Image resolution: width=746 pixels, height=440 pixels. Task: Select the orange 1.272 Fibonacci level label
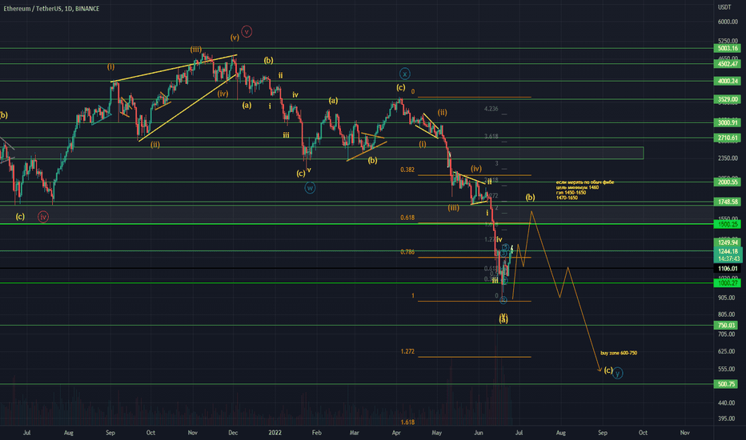coord(407,351)
